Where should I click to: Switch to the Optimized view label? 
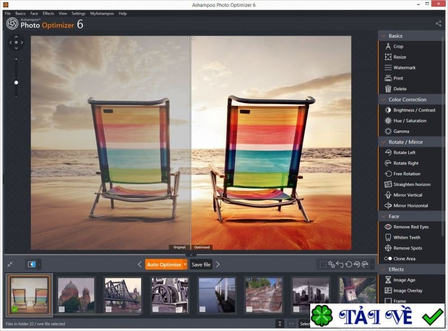[202, 246]
